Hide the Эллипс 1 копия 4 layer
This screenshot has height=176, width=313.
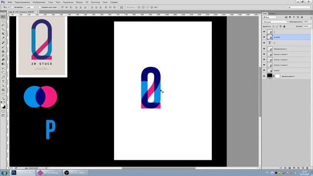click(264, 54)
